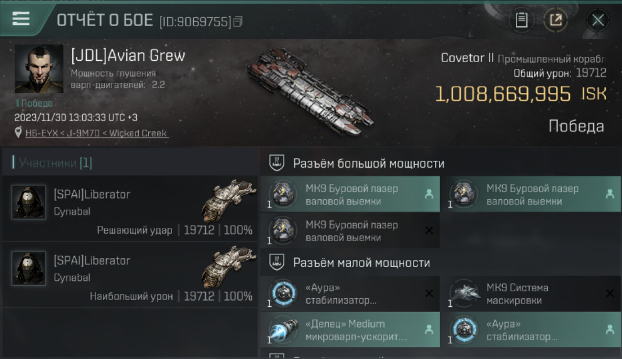
Task: Select the «Делец» Medium microwarp module
Action: 350,330
